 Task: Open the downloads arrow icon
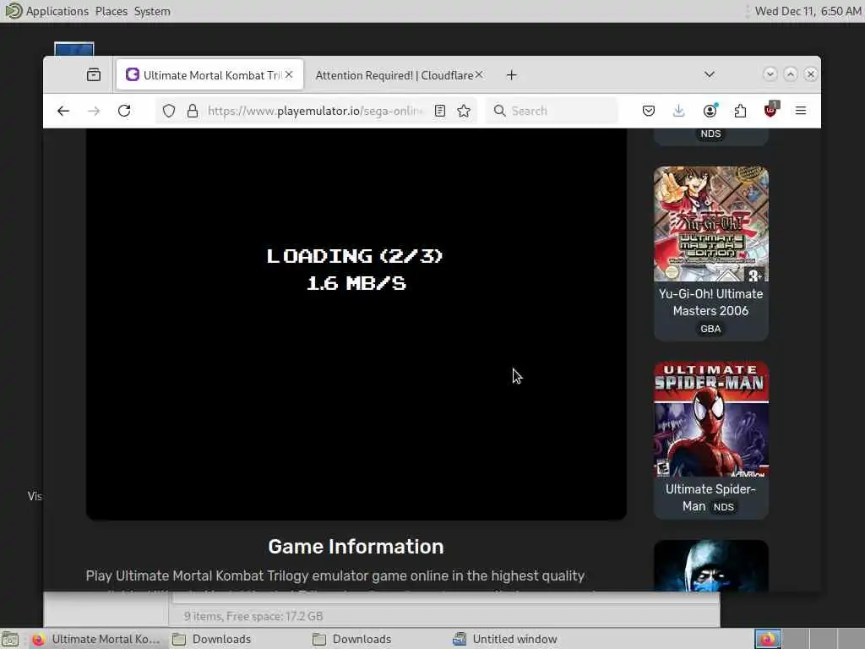pyautogui.click(x=679, y=111)
